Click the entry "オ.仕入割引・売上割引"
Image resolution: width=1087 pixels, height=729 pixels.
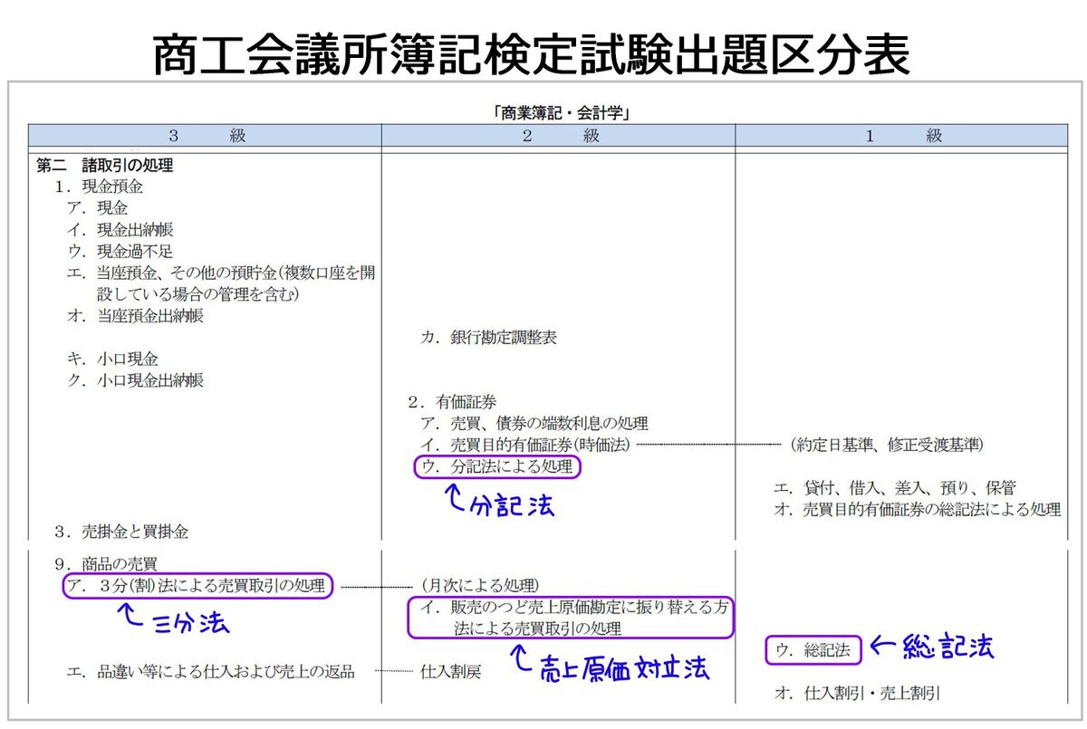coord(856,694)
